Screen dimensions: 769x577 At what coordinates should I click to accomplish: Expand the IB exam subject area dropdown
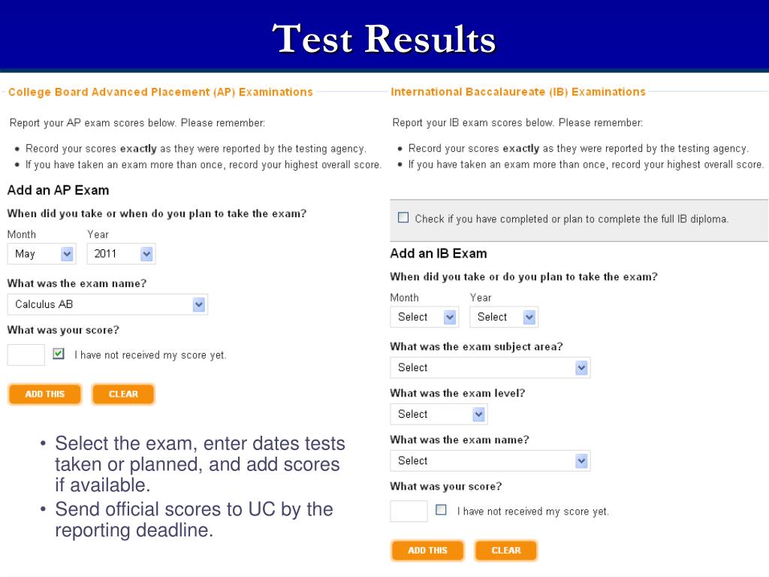click(490, 367)
